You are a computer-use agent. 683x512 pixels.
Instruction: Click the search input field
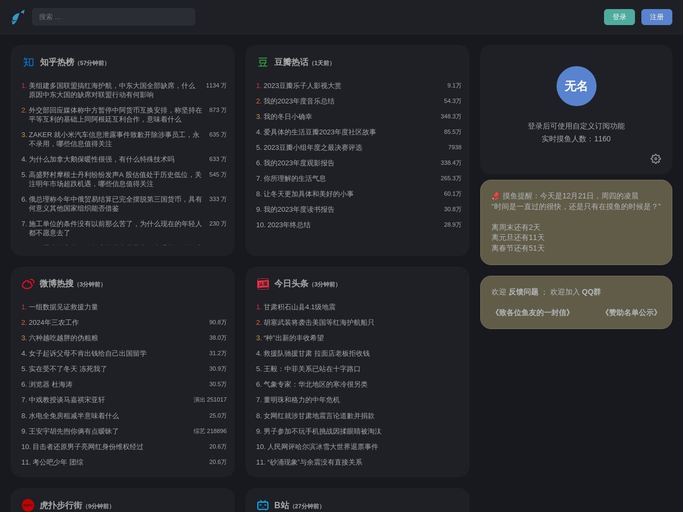pyautogui.click(x=113, y=17)
